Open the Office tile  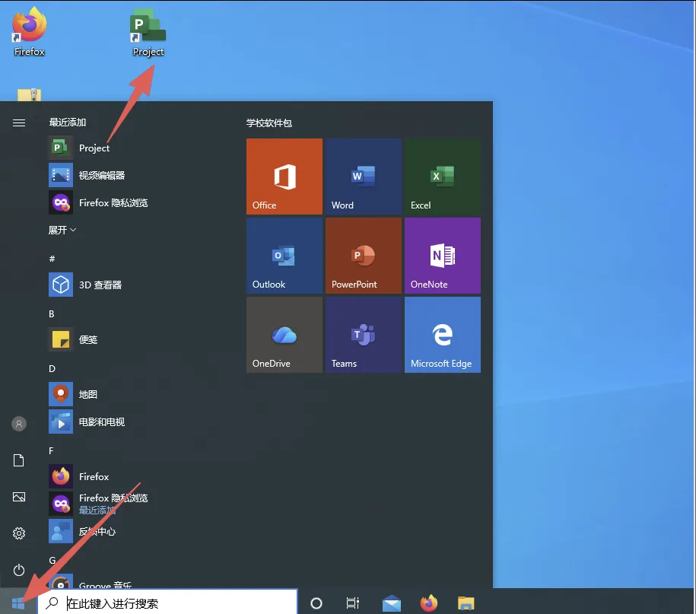pos(284,177)
